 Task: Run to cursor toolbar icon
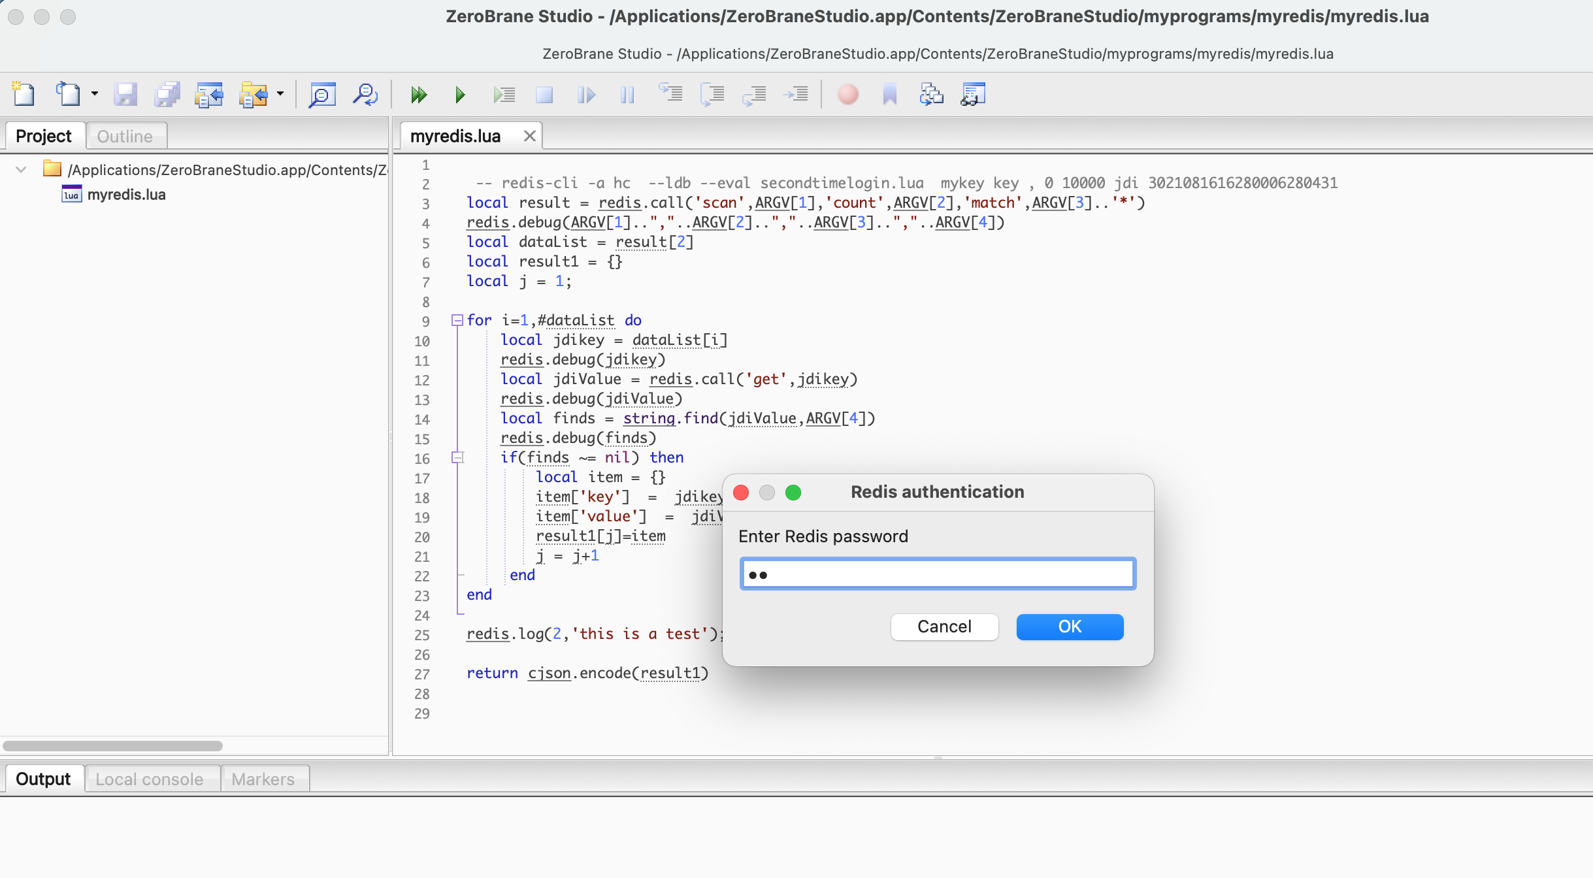click(796, 95)
